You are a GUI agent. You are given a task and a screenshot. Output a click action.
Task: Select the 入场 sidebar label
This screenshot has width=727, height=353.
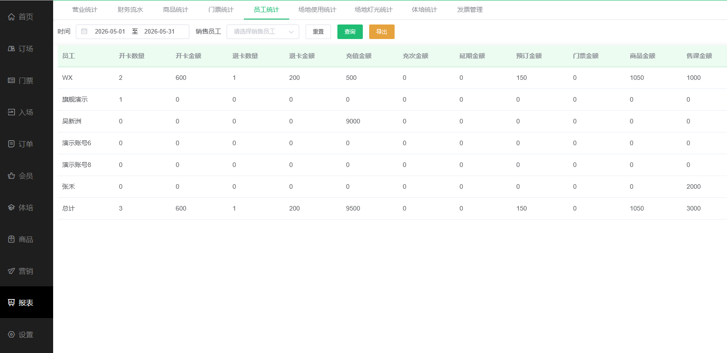click(x=26, y=112)
